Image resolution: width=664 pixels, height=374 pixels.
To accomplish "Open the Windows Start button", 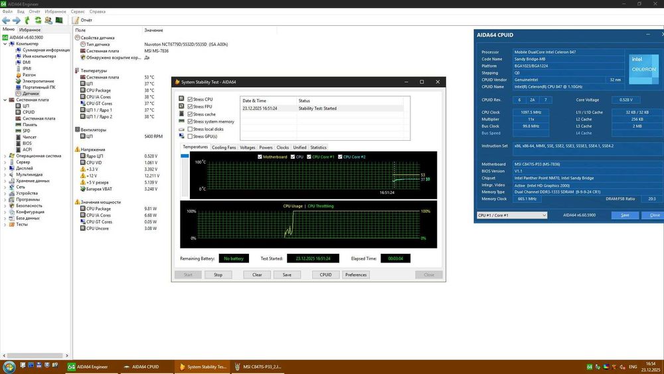I will click(x=9, y=367).
